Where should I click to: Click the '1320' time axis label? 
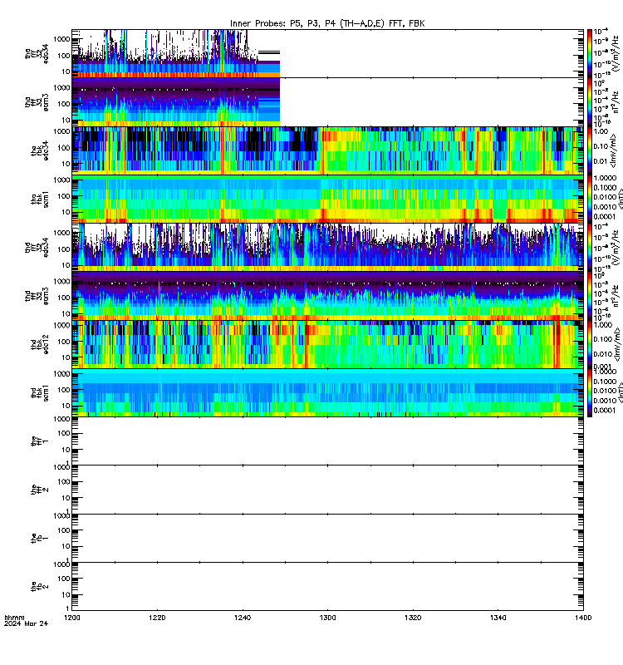(x=413, y=618)
